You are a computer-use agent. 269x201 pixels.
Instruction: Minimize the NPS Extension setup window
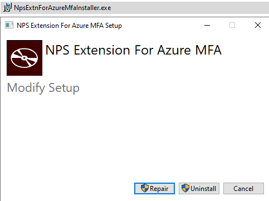point(207,25)
